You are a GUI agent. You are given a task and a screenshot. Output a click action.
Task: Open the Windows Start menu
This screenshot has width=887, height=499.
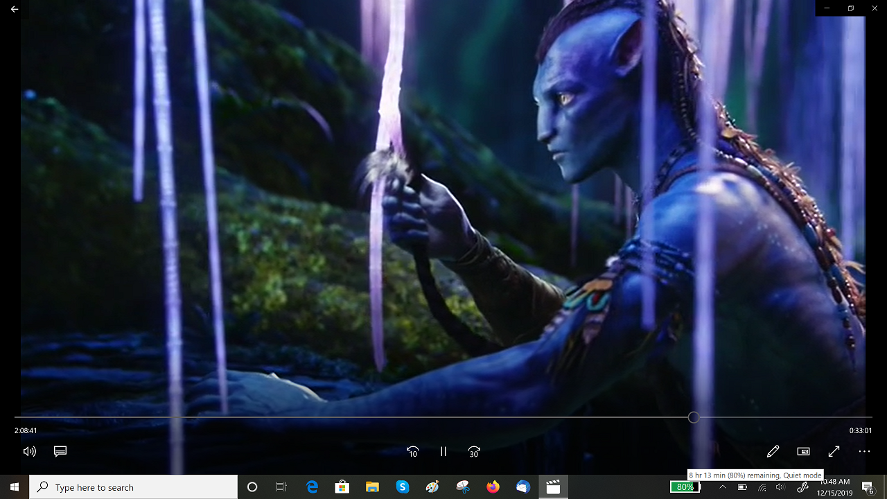15,487
